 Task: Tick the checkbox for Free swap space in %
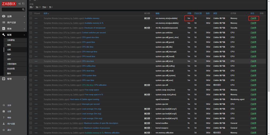[x=31, y=95]
